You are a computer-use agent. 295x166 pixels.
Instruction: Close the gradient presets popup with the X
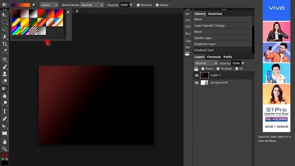77,11
